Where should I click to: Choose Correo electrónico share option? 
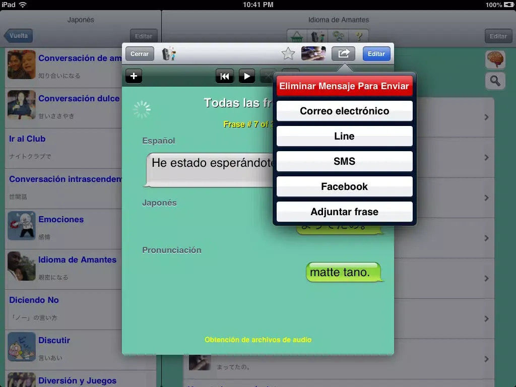pos(344,111)
